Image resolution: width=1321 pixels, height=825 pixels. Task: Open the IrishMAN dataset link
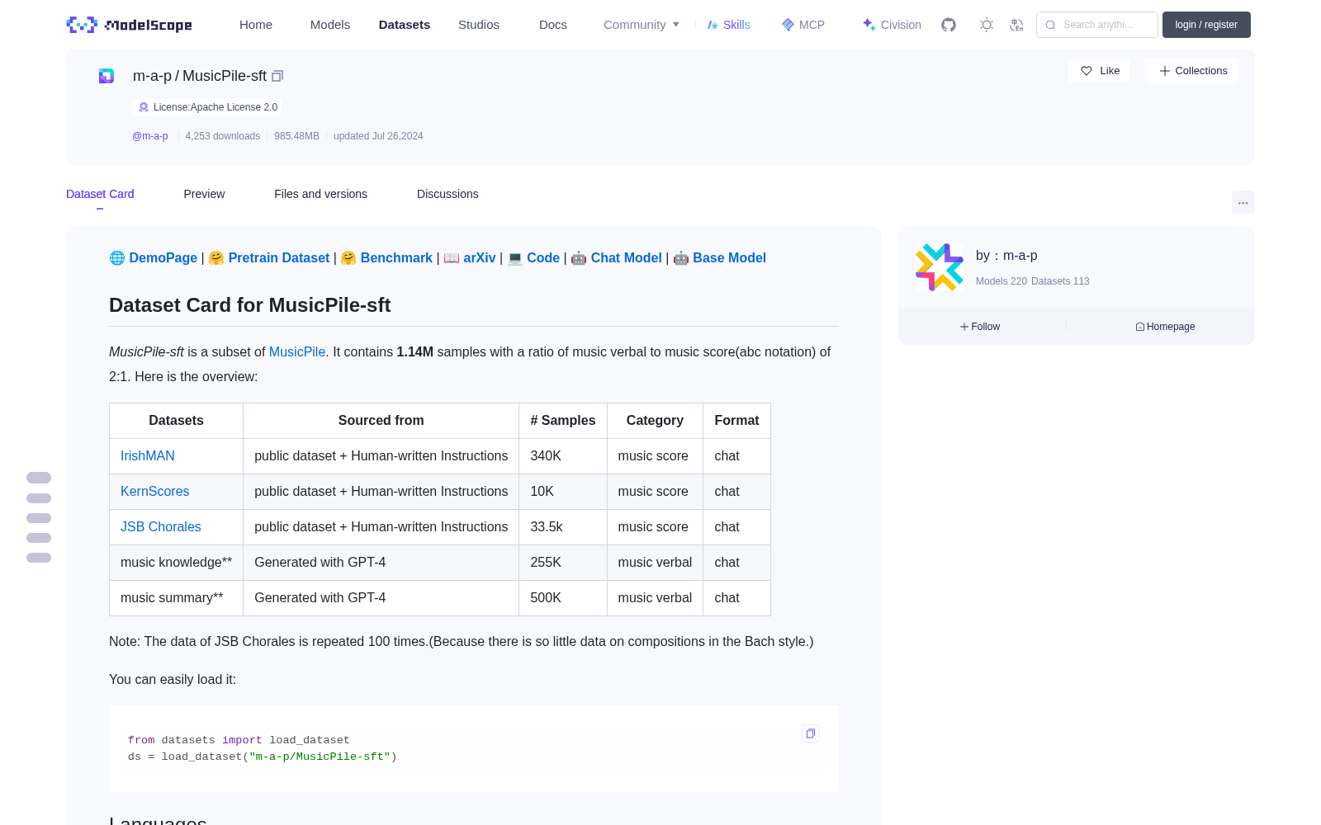point(148,456)
